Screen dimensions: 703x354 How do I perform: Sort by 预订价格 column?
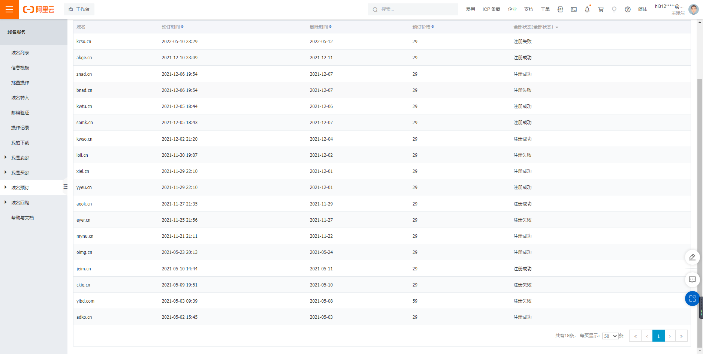(423, 27)
